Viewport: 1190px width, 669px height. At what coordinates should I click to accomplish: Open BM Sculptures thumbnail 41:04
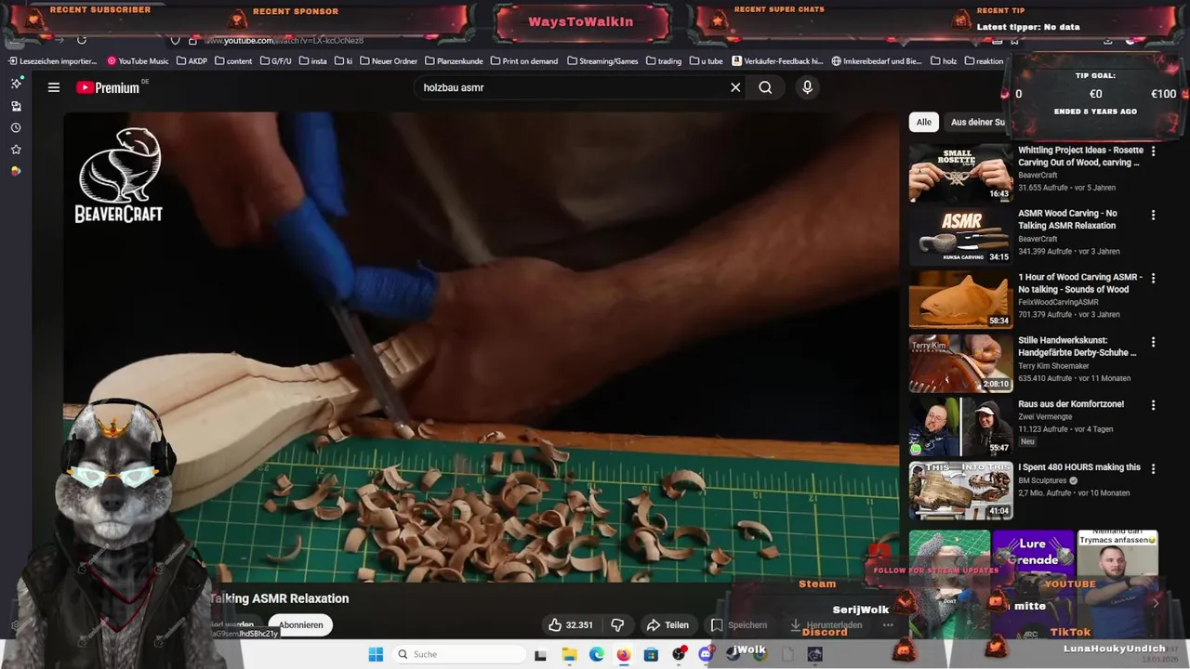tap(960, 491)
